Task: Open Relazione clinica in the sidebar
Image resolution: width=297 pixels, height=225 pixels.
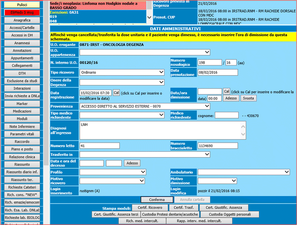Action: 22,157
